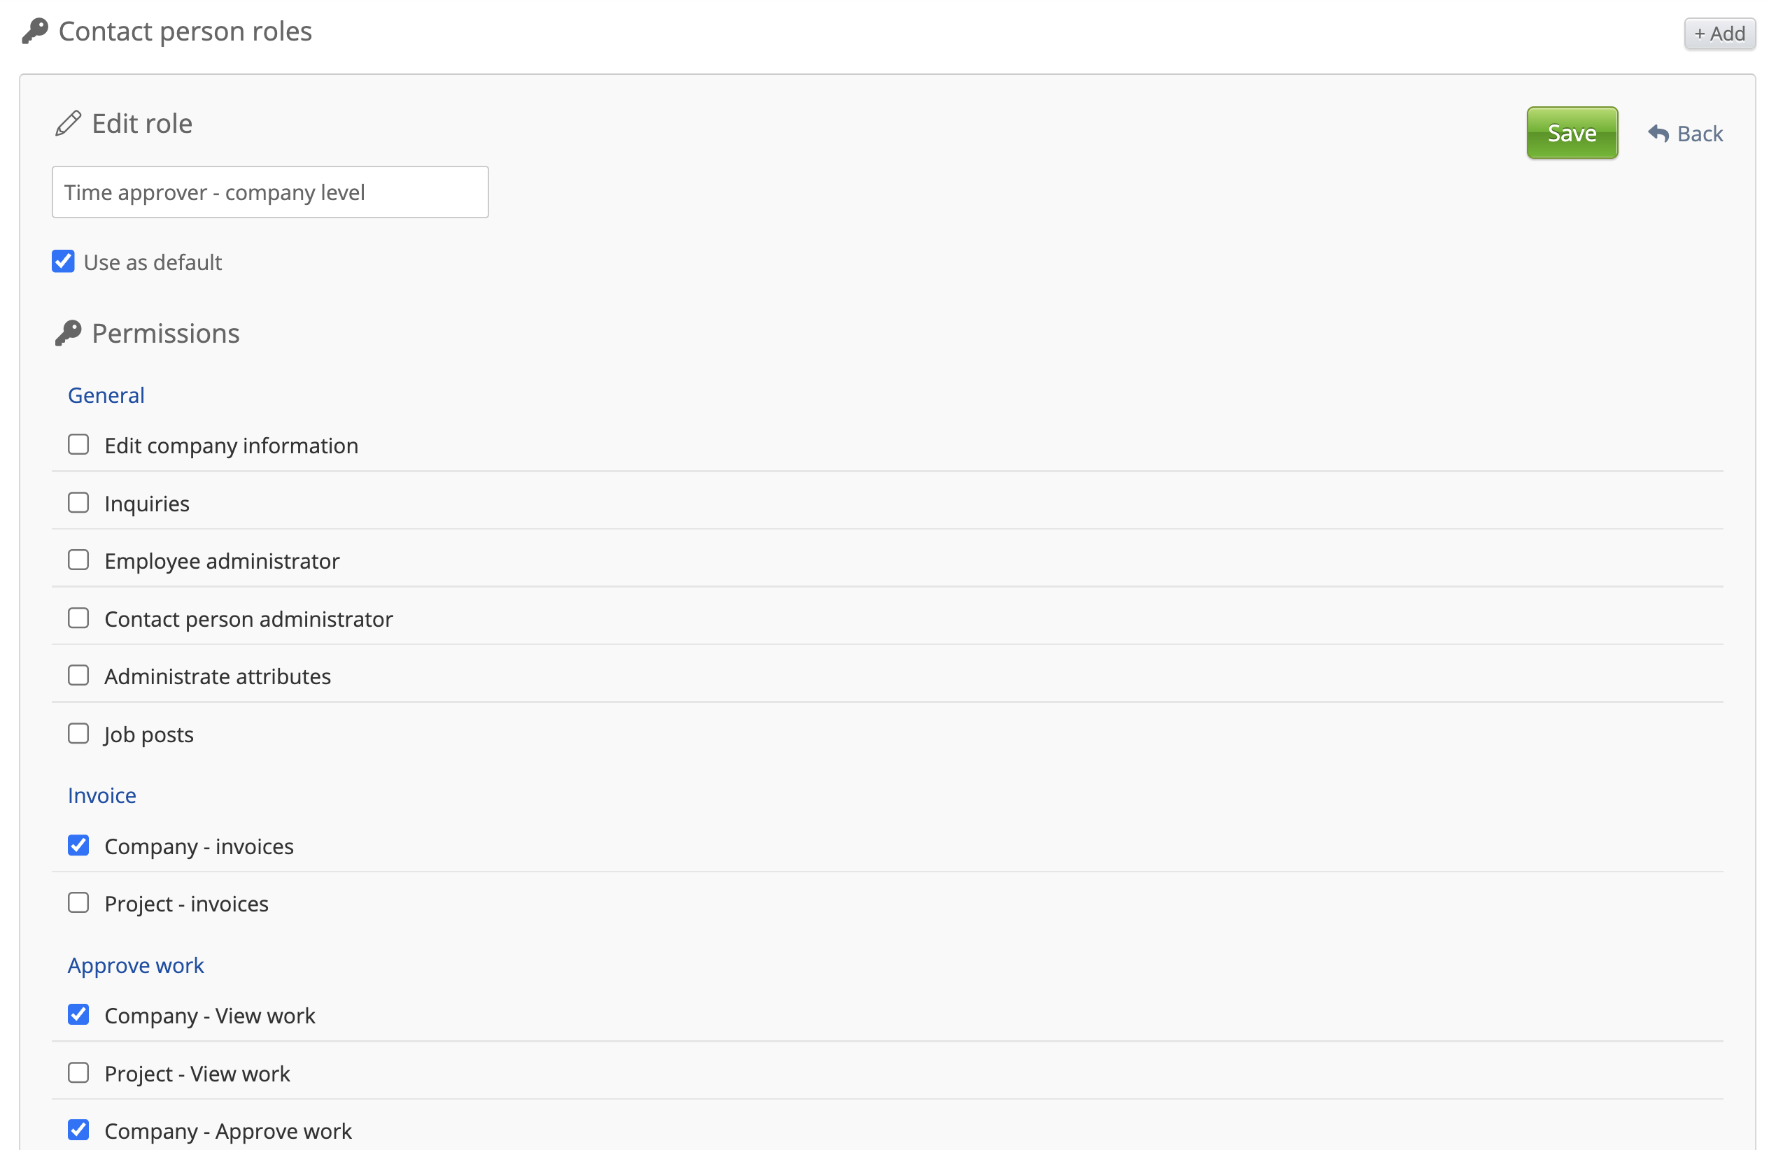
Task: Click the key icon beside Contact person roles
Action: click(34, 31)
